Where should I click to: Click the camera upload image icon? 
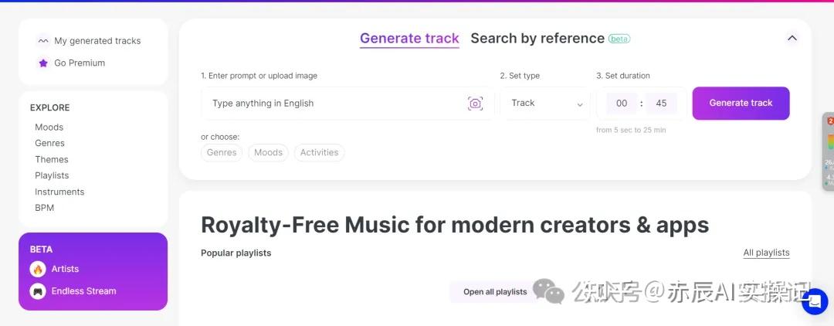coord(475,104)
